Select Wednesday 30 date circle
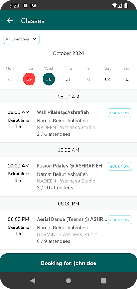137x289 pixels. [49, 79]
